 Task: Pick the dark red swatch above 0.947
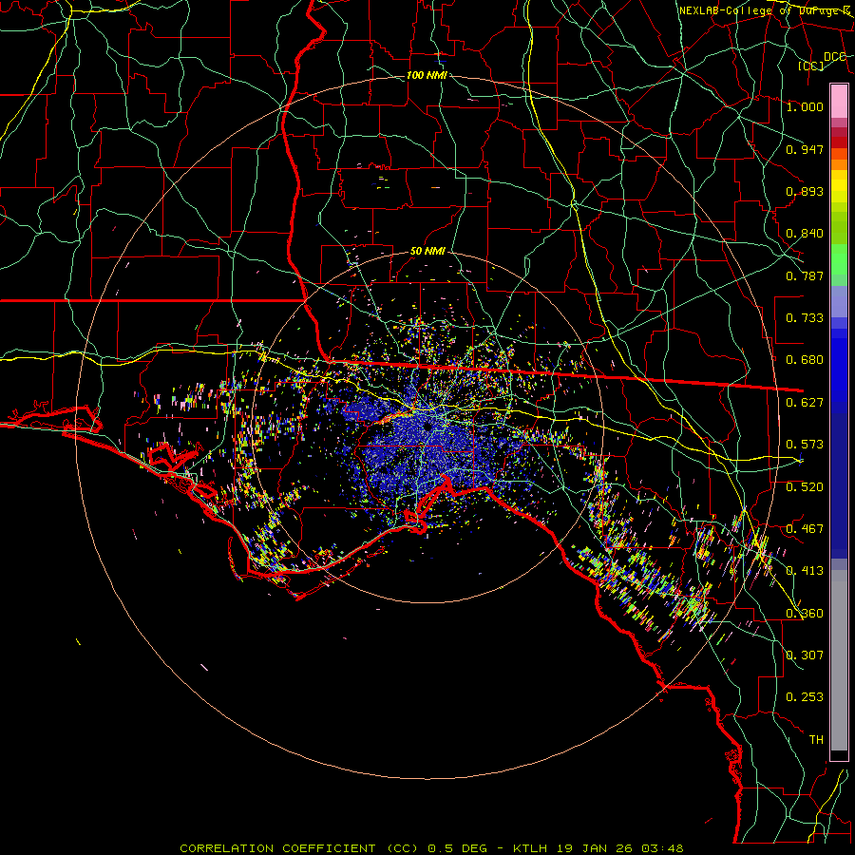(x=839, y=132)
